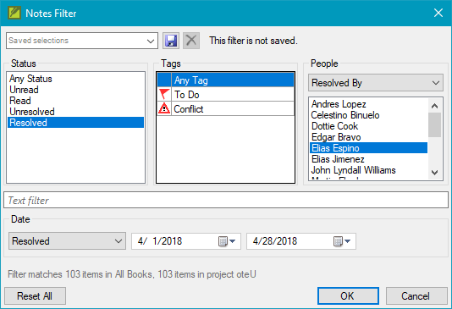The height and width of the screenshot is (309, 452).
Task: Select Elias Jimenez in People list
Action: (x=368, y=159)
